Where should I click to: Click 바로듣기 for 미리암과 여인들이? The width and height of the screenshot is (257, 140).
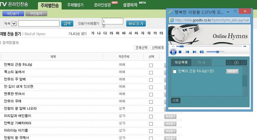pos(170,117)
